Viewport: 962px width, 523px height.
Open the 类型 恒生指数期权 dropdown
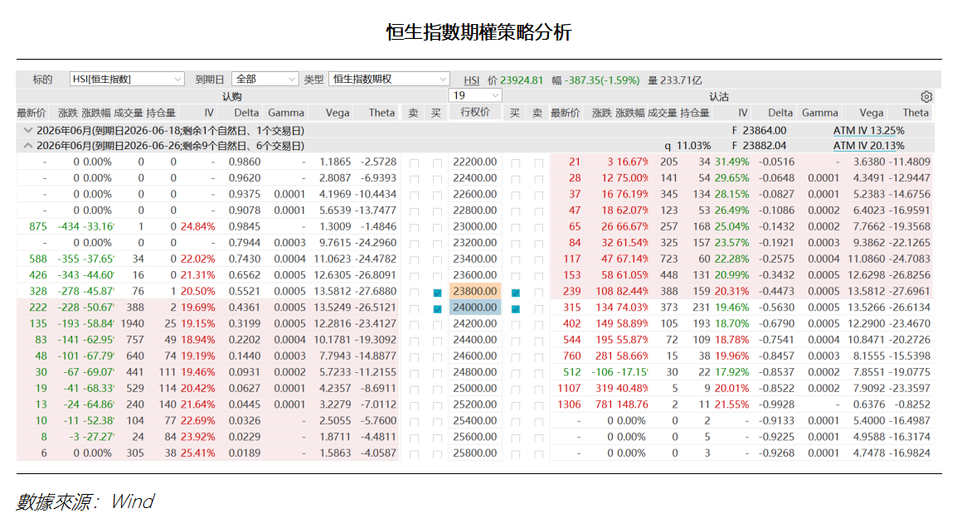tap(389, 79)
